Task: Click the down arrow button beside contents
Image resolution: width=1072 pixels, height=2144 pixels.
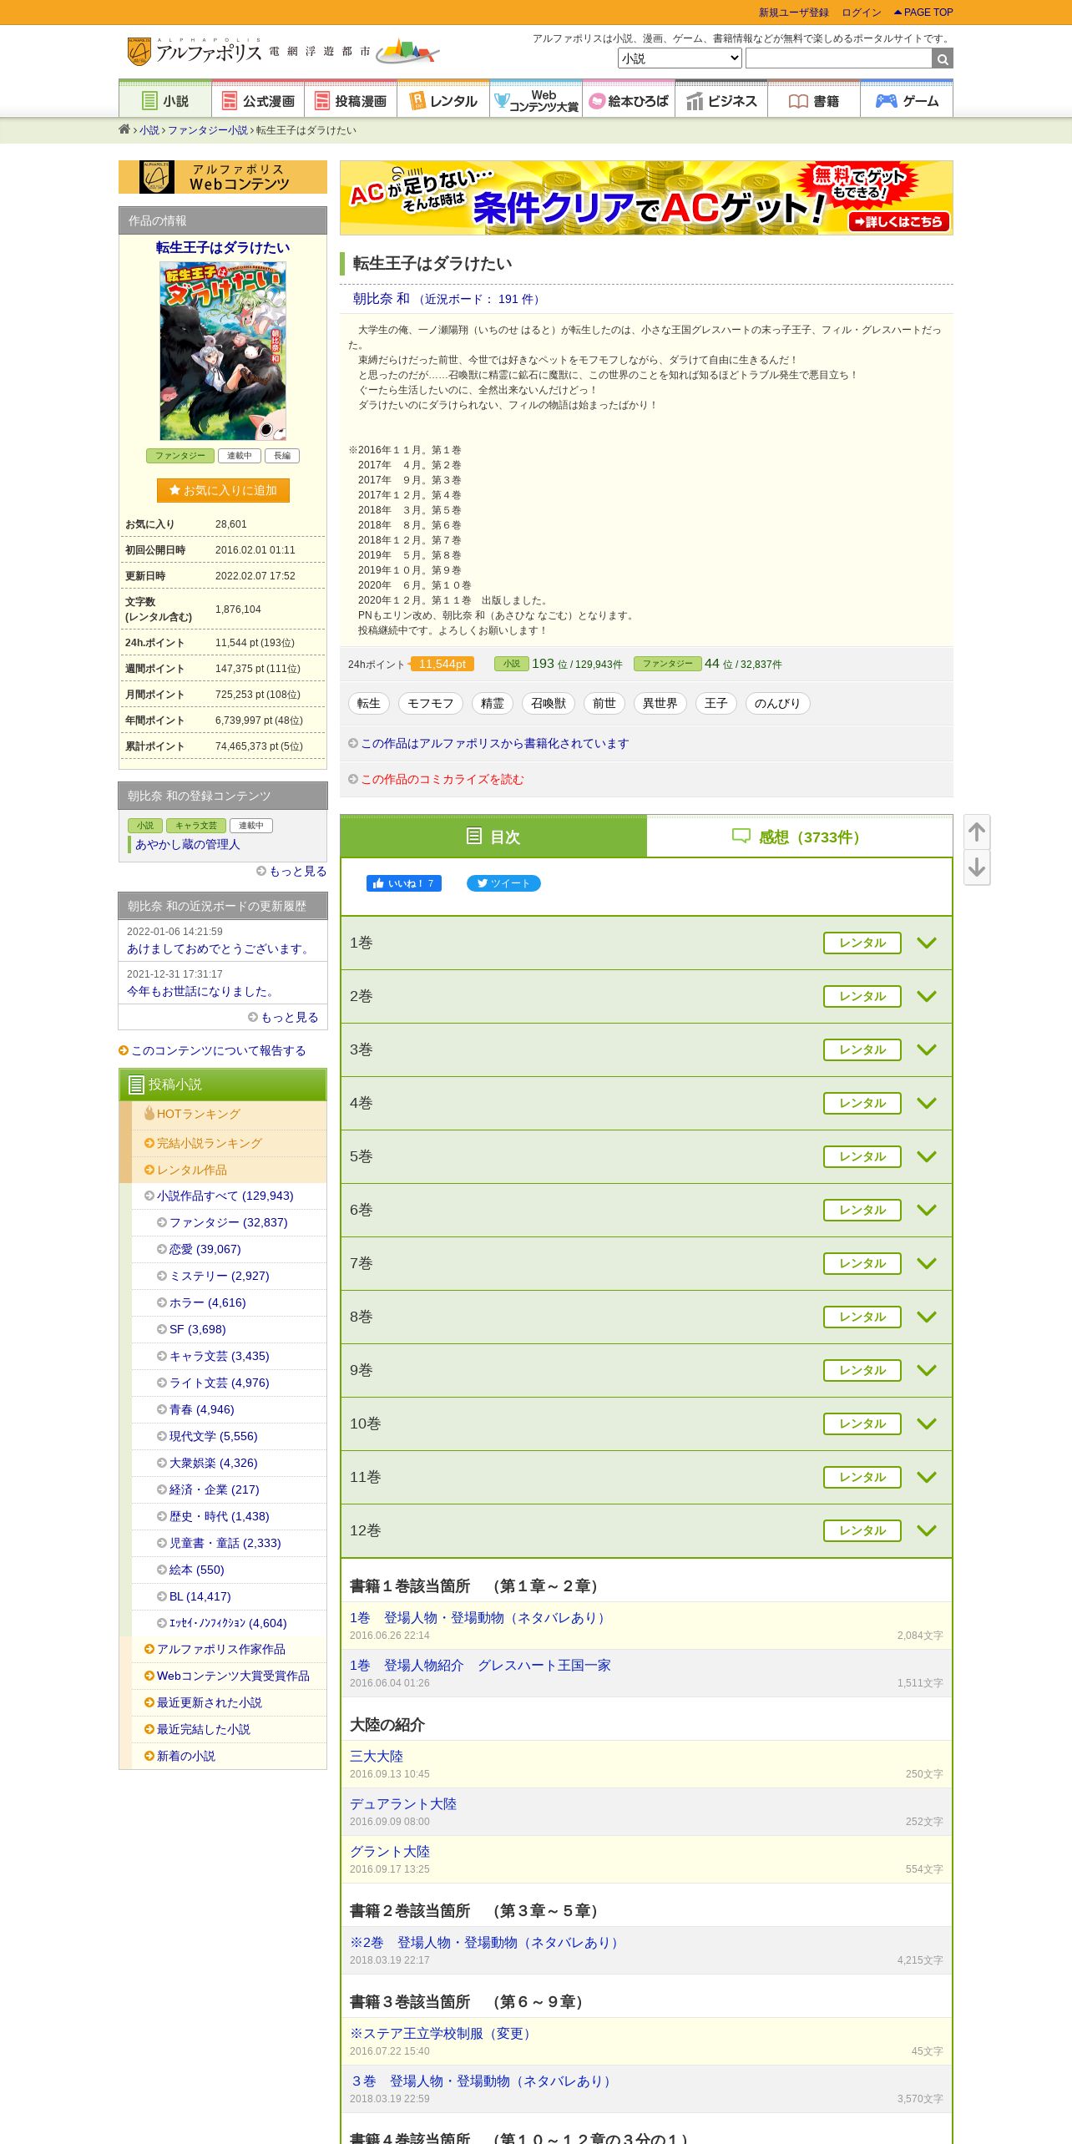Action: [977, 868]
